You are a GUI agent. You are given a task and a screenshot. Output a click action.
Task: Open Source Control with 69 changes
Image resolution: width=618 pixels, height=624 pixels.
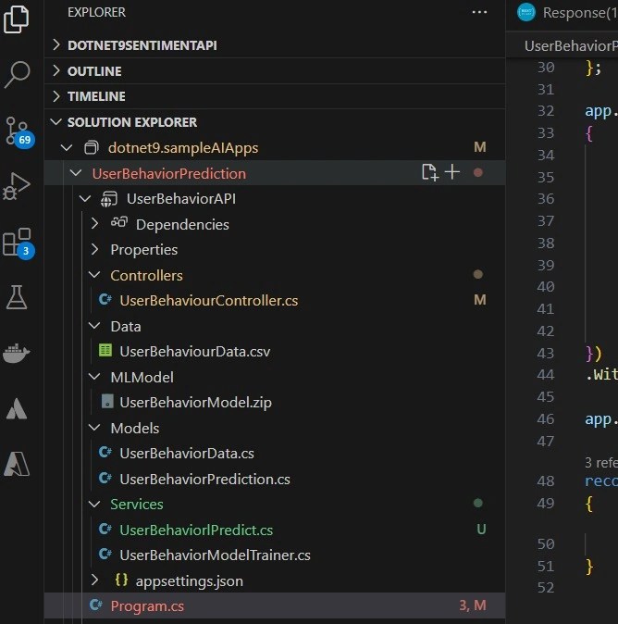(19, 131)
